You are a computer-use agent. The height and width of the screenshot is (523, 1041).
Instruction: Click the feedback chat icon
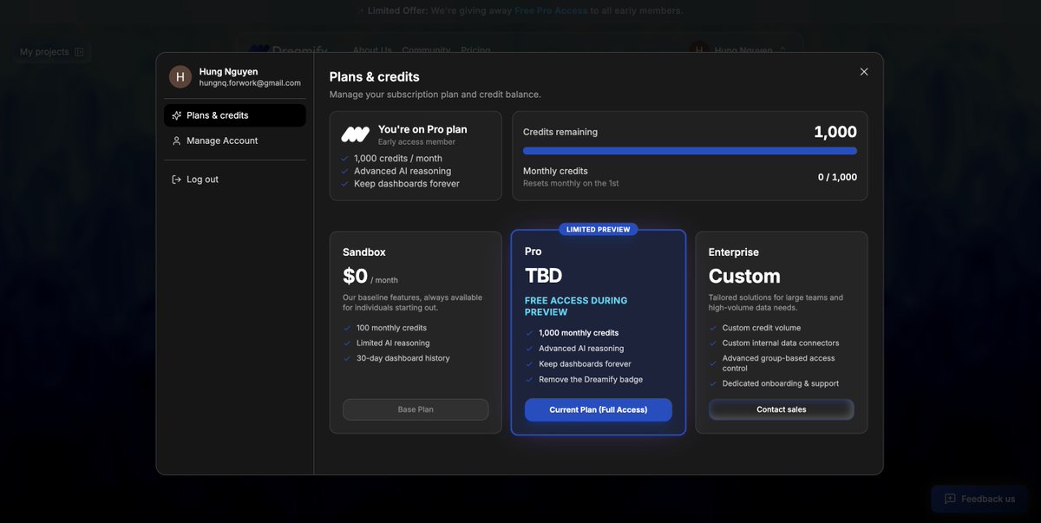(950, 499)
